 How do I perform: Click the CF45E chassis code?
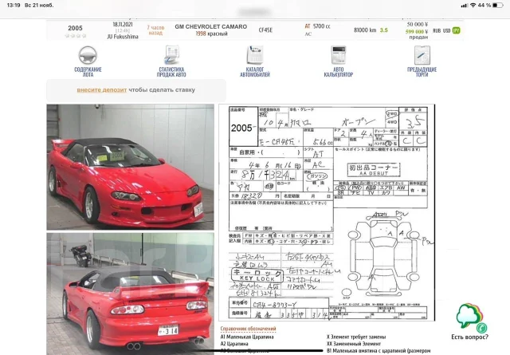[265, 30]
